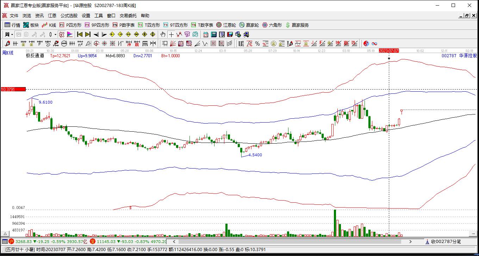
Task: Step chart left with the black arrow
Action: click(x=96, y=34)
